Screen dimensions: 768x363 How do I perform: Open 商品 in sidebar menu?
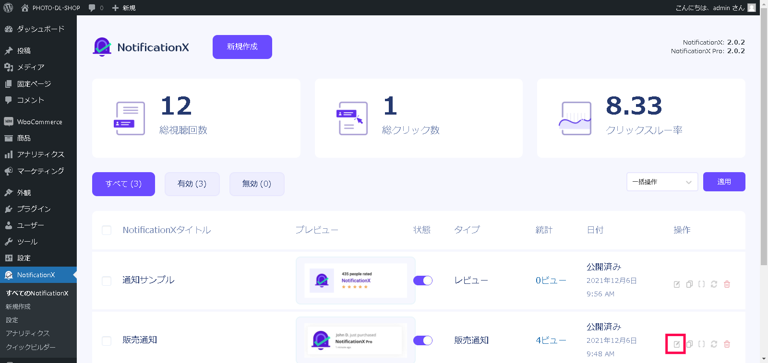[38, 138]
